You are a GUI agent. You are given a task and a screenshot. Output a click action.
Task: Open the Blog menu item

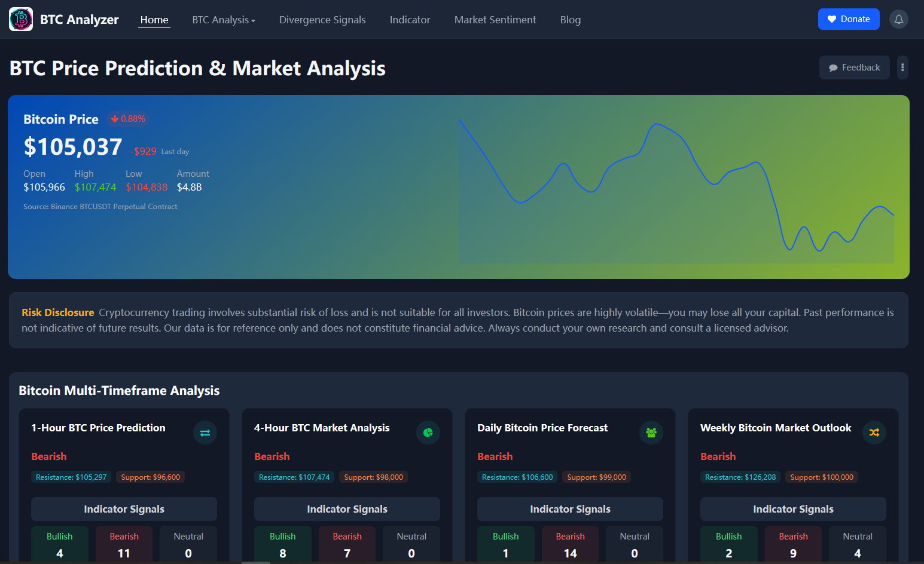pyautogui.click(x=571, y=20)
